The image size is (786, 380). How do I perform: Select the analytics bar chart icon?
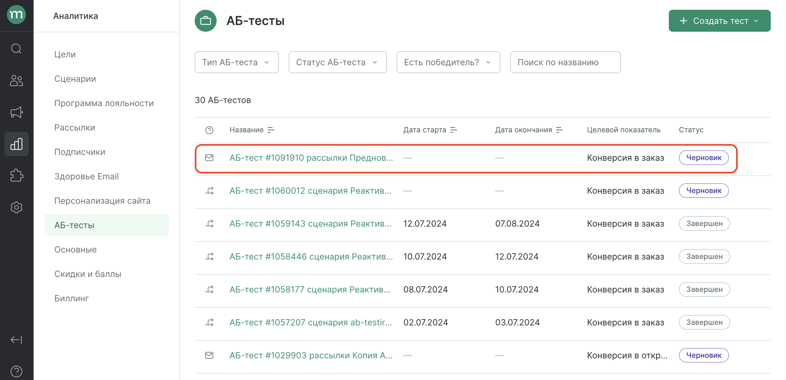coord(16,144)
